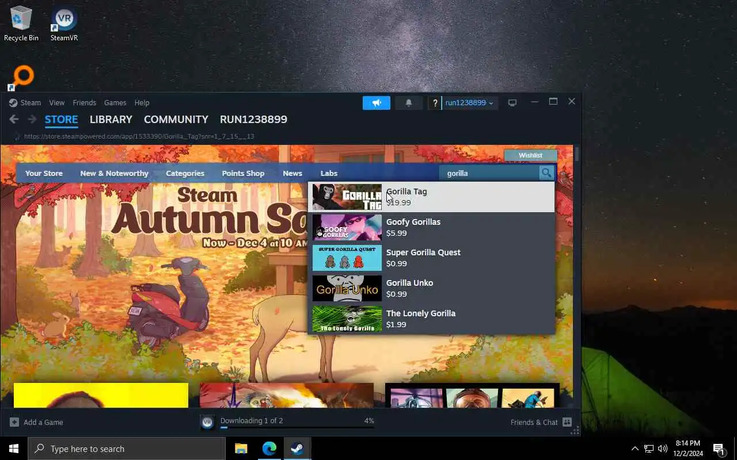
Task: Click The Lonely Gorilla thumbnail image
Action: pyautogui.click(x=347, y=319)
